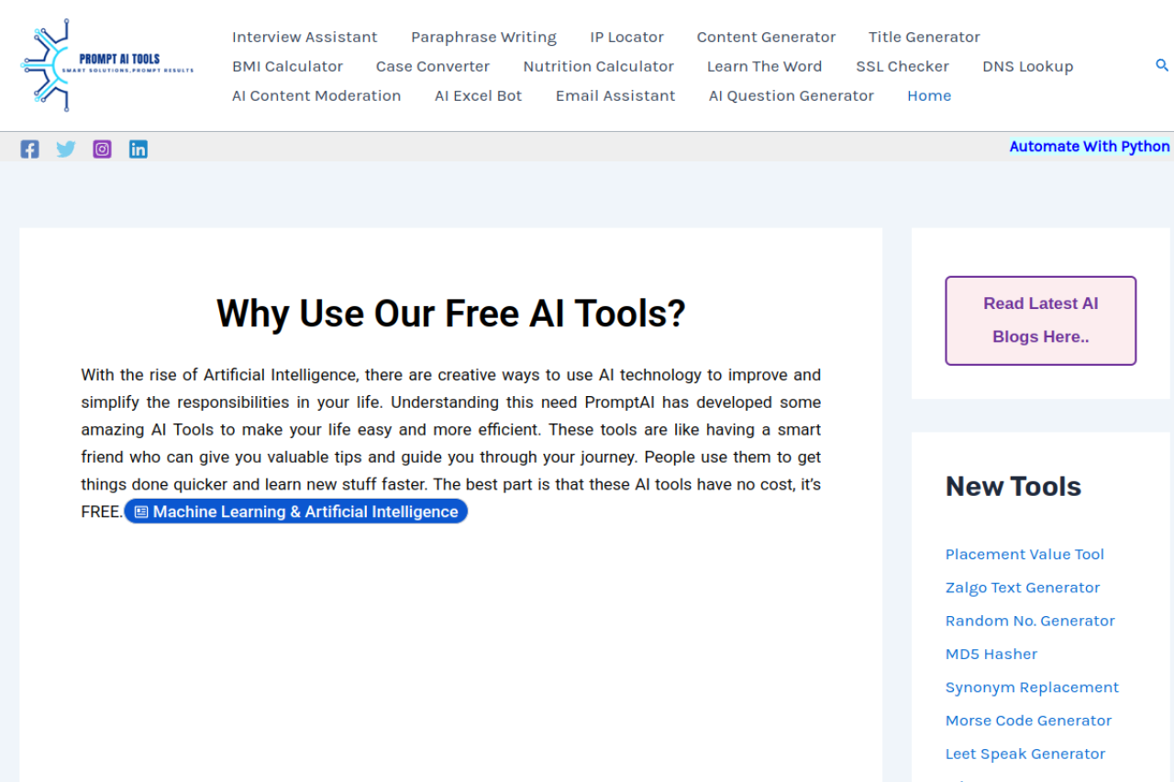This screenshot has width=1174, height=782.
Task: Open Nutrition Calculator menu item
Action: coord(598,66)
